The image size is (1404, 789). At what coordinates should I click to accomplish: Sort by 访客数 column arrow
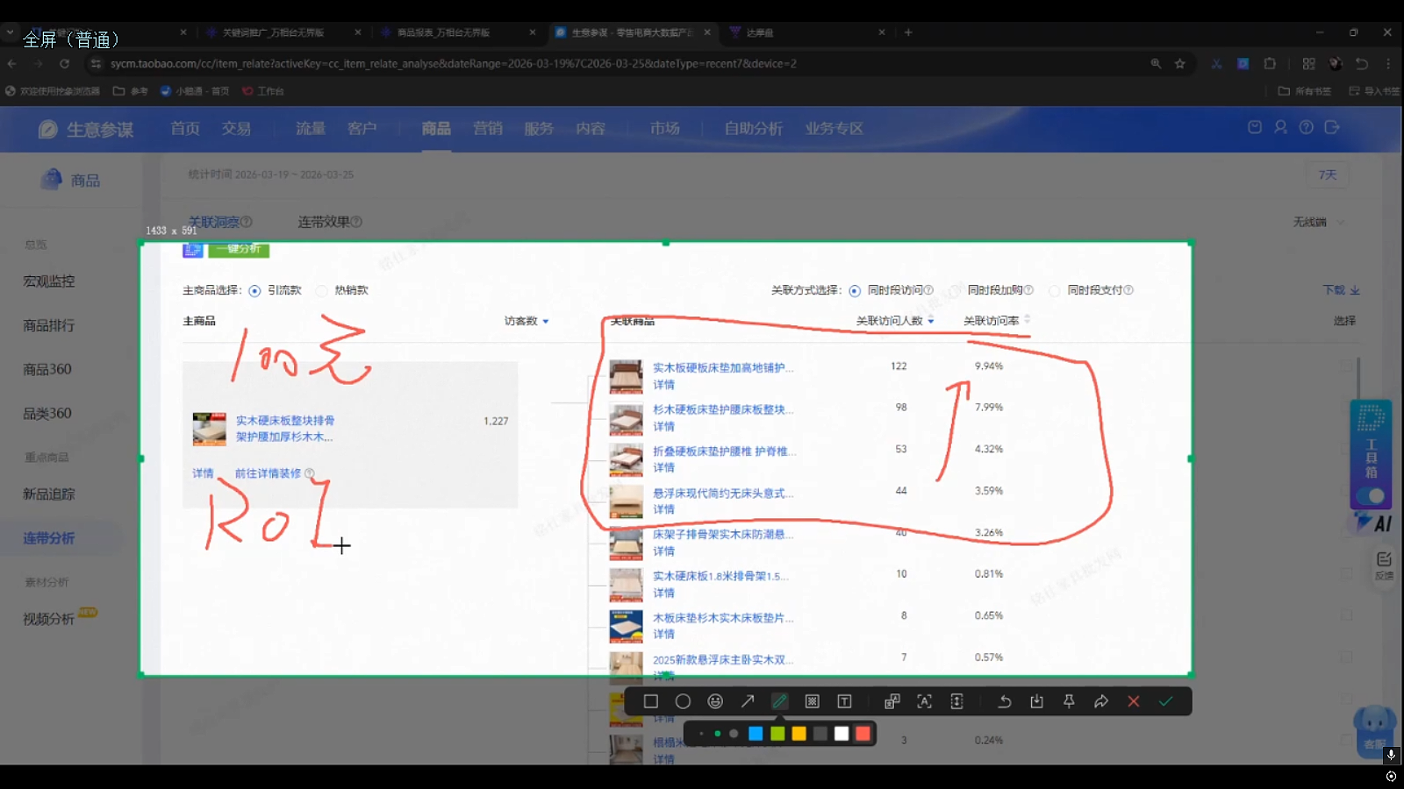pos(546,322)
